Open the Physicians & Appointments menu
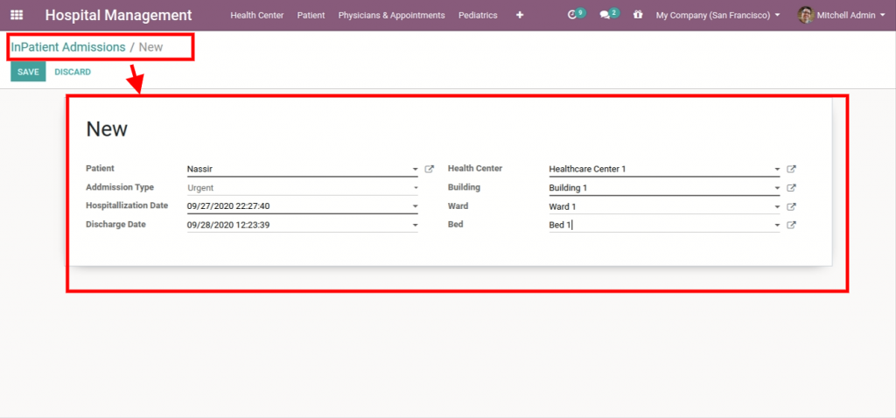Screen dimensions: 896x418 391,15
